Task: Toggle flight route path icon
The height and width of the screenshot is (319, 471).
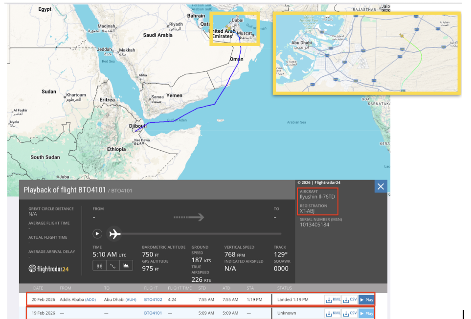Action: coord(112,266)
